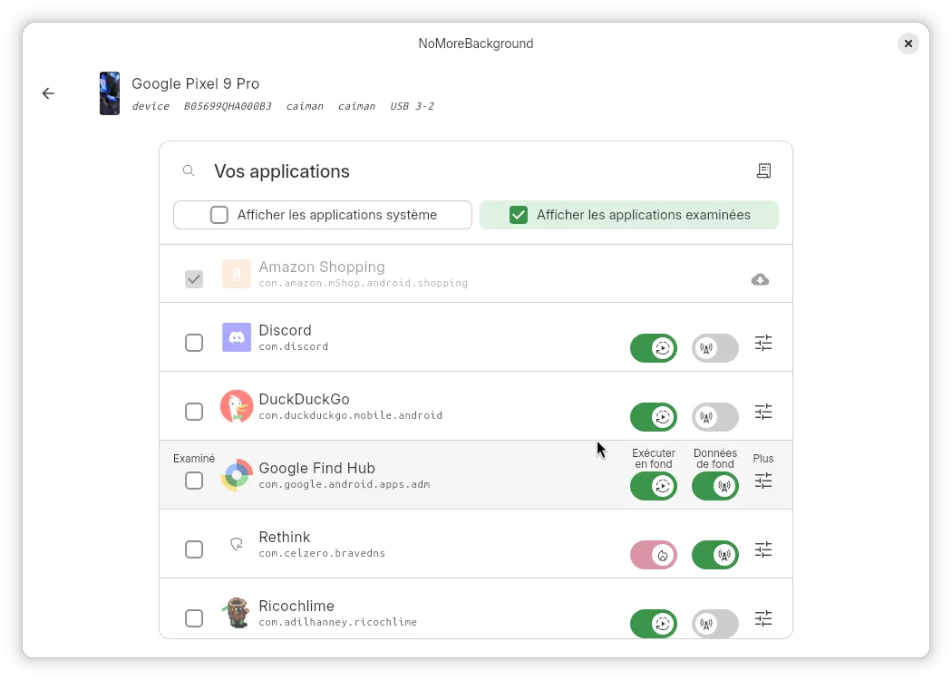Click the Ricochlime app icon
This screenshot has height=680, width=952.
click(x=236, y=613)
